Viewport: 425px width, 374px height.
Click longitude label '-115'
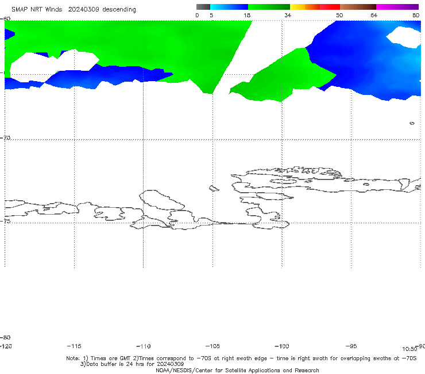tap(74, 346)
